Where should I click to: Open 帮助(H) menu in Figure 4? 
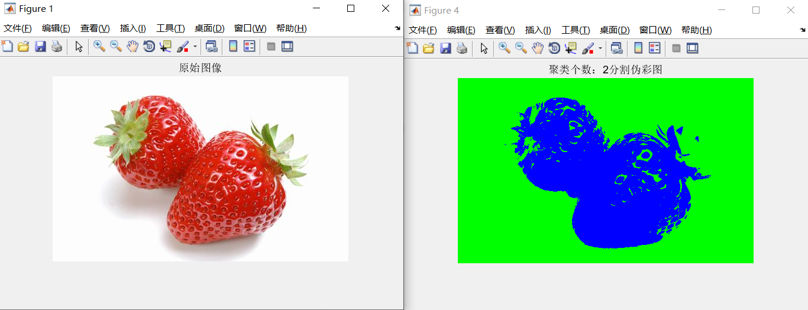[696, 30]
